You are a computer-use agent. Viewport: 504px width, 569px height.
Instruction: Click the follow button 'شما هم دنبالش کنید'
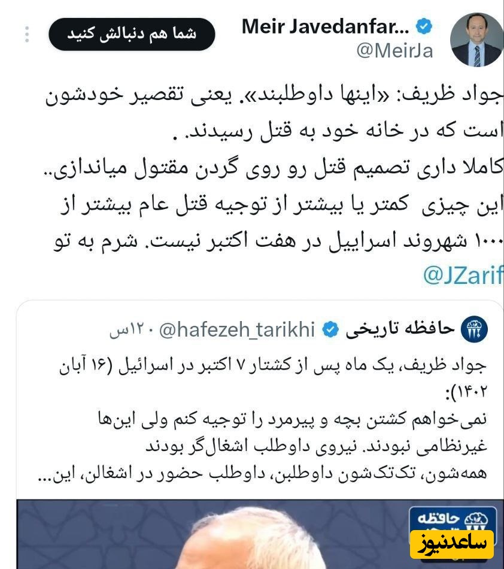[x=132, y=34]
